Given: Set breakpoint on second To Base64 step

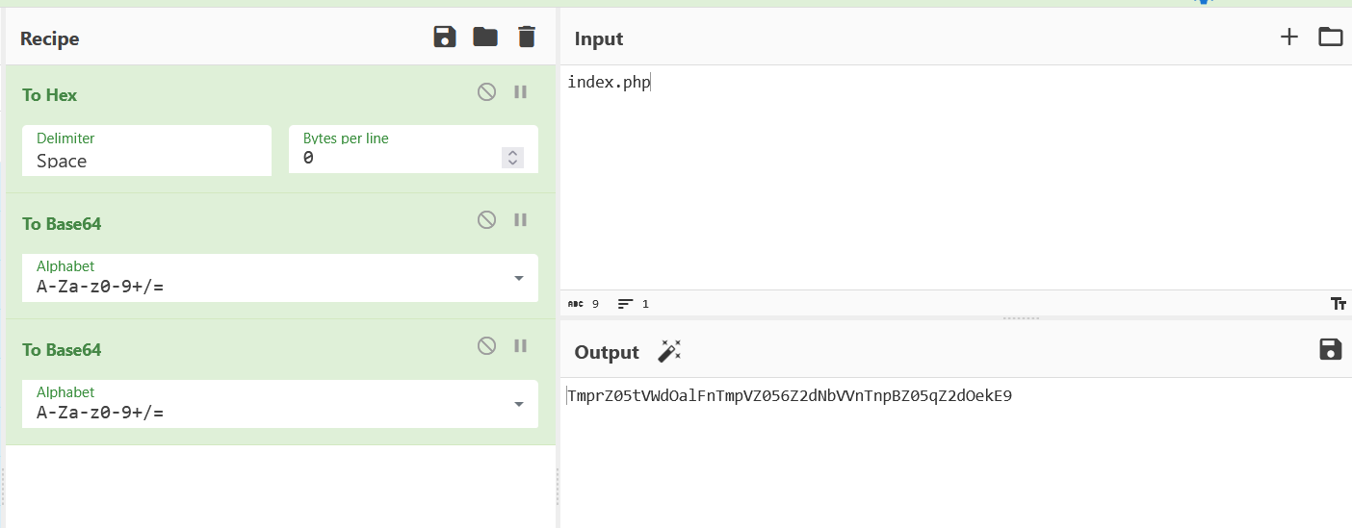Looking at the screenshot, I should click(x=520, y=346).
